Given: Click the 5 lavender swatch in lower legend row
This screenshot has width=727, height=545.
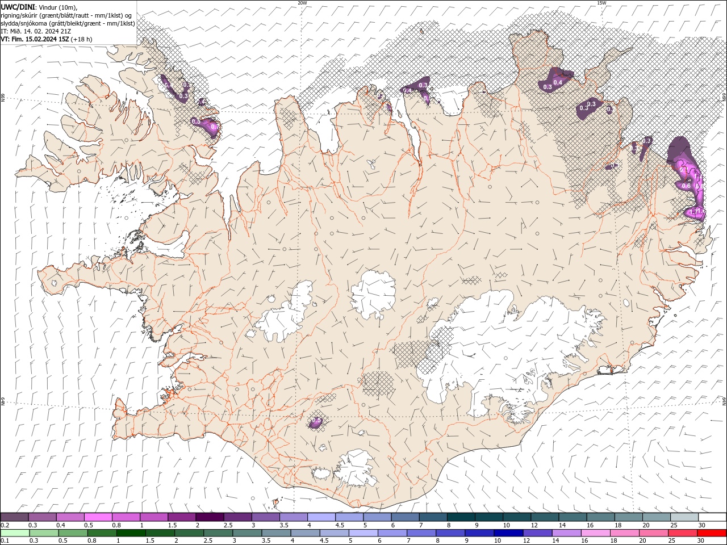Looking at the screenshot, I should (363, 533).
